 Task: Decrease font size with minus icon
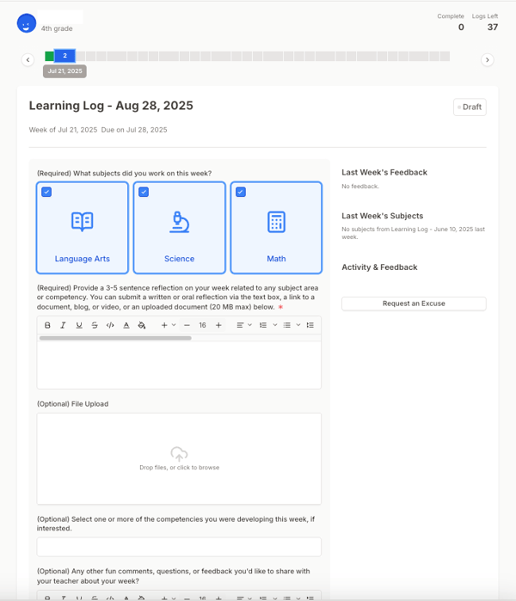[x=187, y=325]
